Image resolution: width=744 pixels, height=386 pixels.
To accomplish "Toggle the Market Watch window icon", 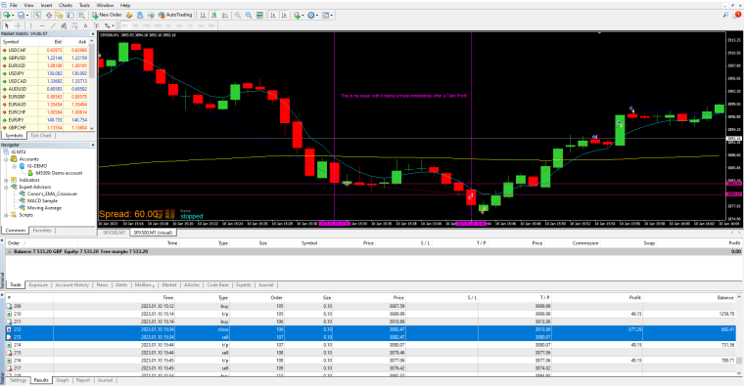I will (37, 16).
